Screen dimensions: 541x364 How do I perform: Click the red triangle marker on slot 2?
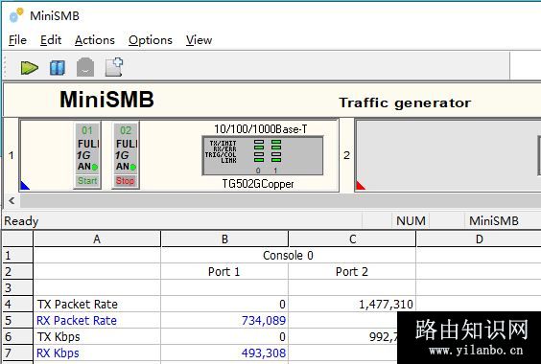(x=361, y=185)
